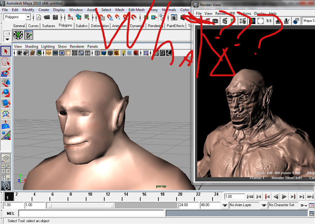The height and width of the screenshot is (224, 315).
Task: Open the Modify menu
Action: pos(28,10)
